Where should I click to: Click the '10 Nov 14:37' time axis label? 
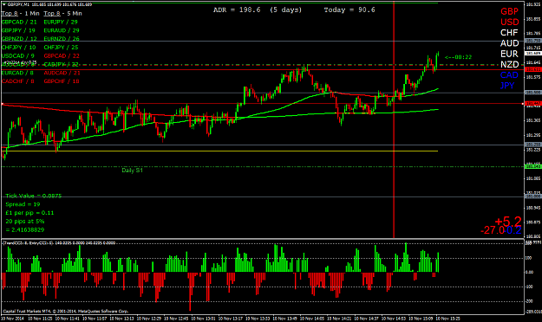[366, 319]
